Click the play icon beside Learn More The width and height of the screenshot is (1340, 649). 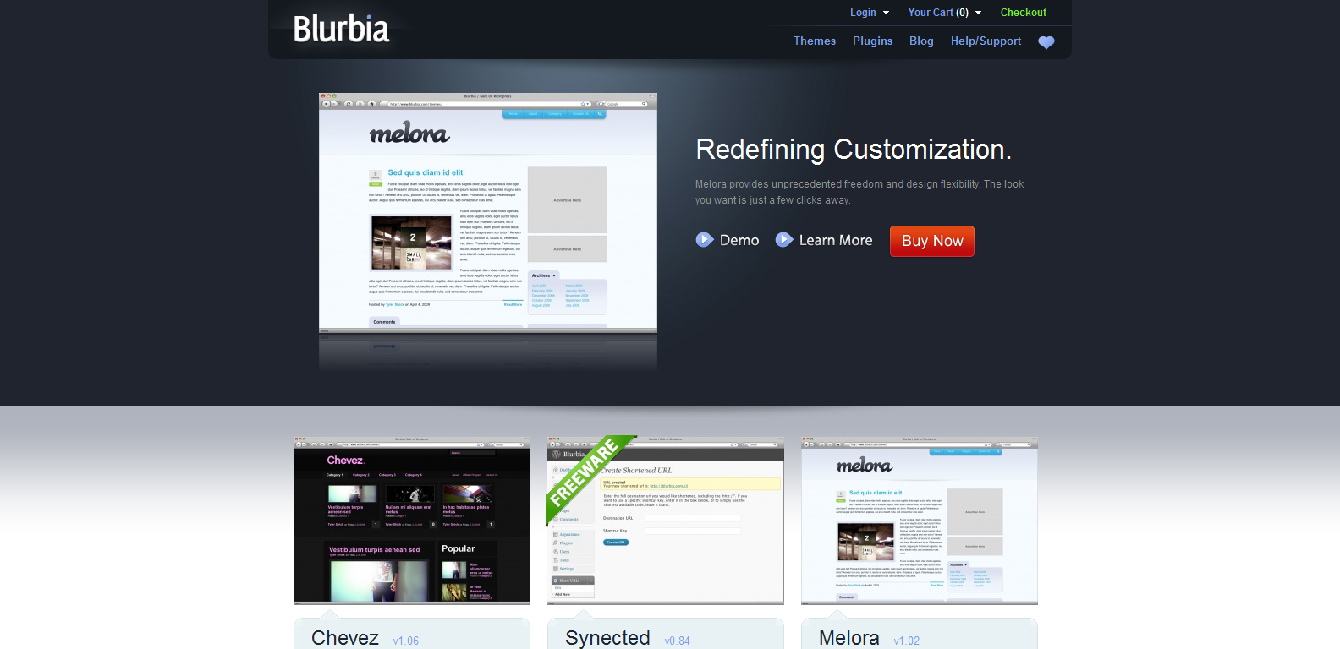(784, 240)
